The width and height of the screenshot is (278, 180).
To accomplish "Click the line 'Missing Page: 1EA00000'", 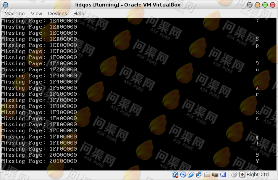I will click(x=39, y=21).
